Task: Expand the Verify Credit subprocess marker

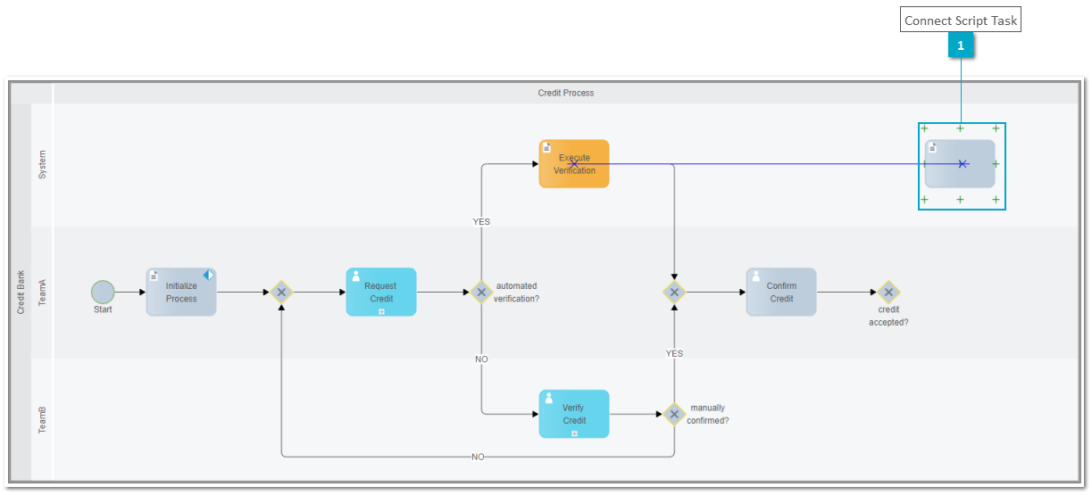Action: 574,433
